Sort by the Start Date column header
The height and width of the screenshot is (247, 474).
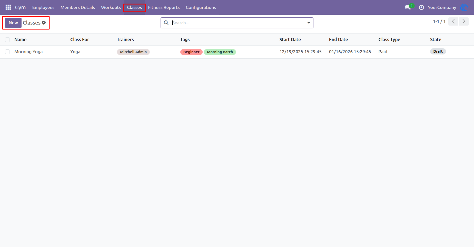pos(290,40)
